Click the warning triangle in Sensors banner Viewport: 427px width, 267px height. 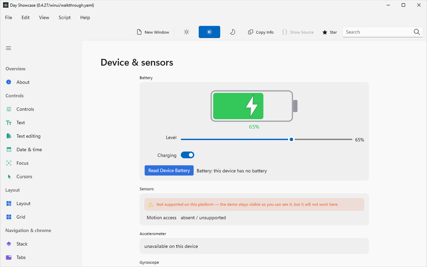coord(151,204)
